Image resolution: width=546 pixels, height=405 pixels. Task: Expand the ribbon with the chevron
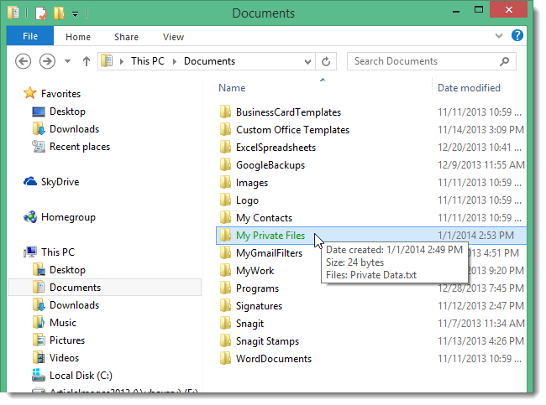[499, 35]
